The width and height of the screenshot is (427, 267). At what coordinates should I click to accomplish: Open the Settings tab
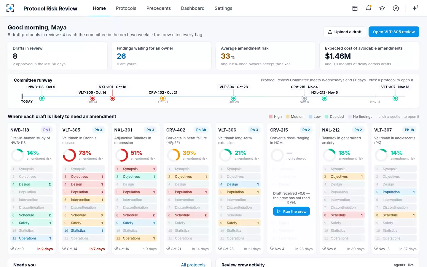pyautogui.click(x=223, y=8)
